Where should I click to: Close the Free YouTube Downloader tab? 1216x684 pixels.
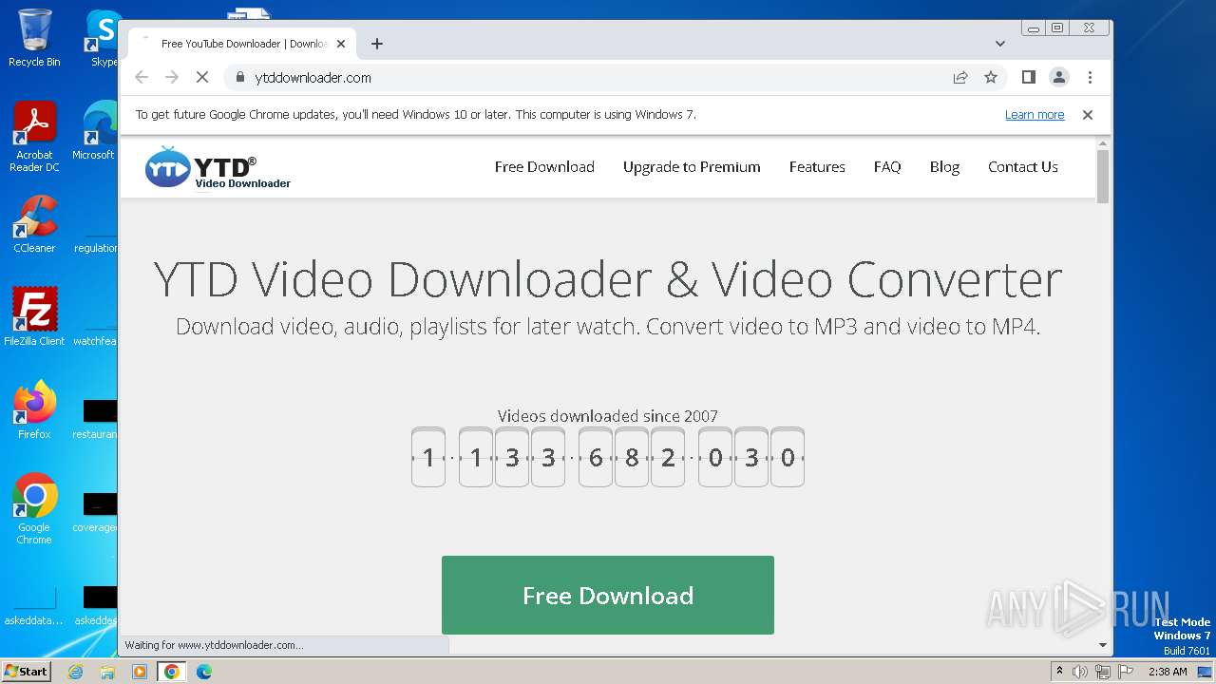click(x=340, y=44)
